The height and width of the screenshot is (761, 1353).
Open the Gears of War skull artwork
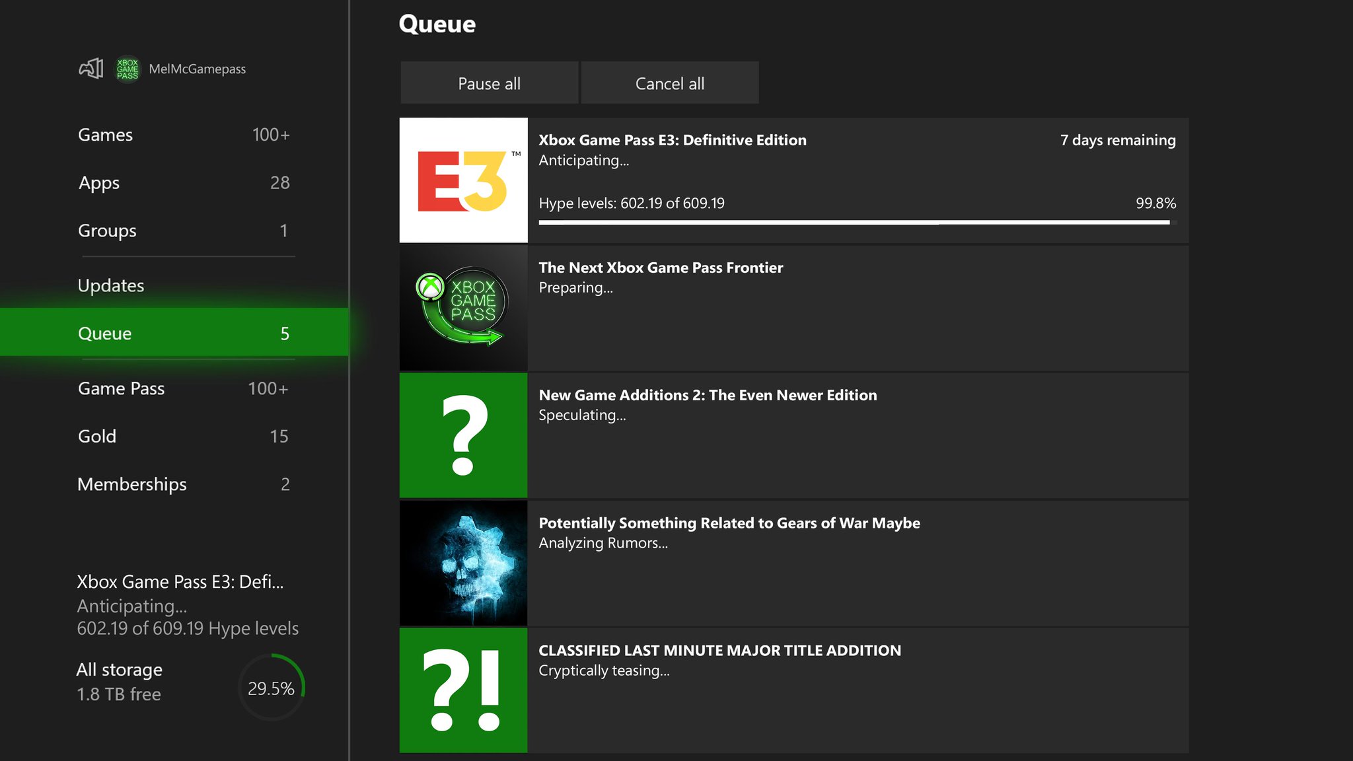coord(463,563)
